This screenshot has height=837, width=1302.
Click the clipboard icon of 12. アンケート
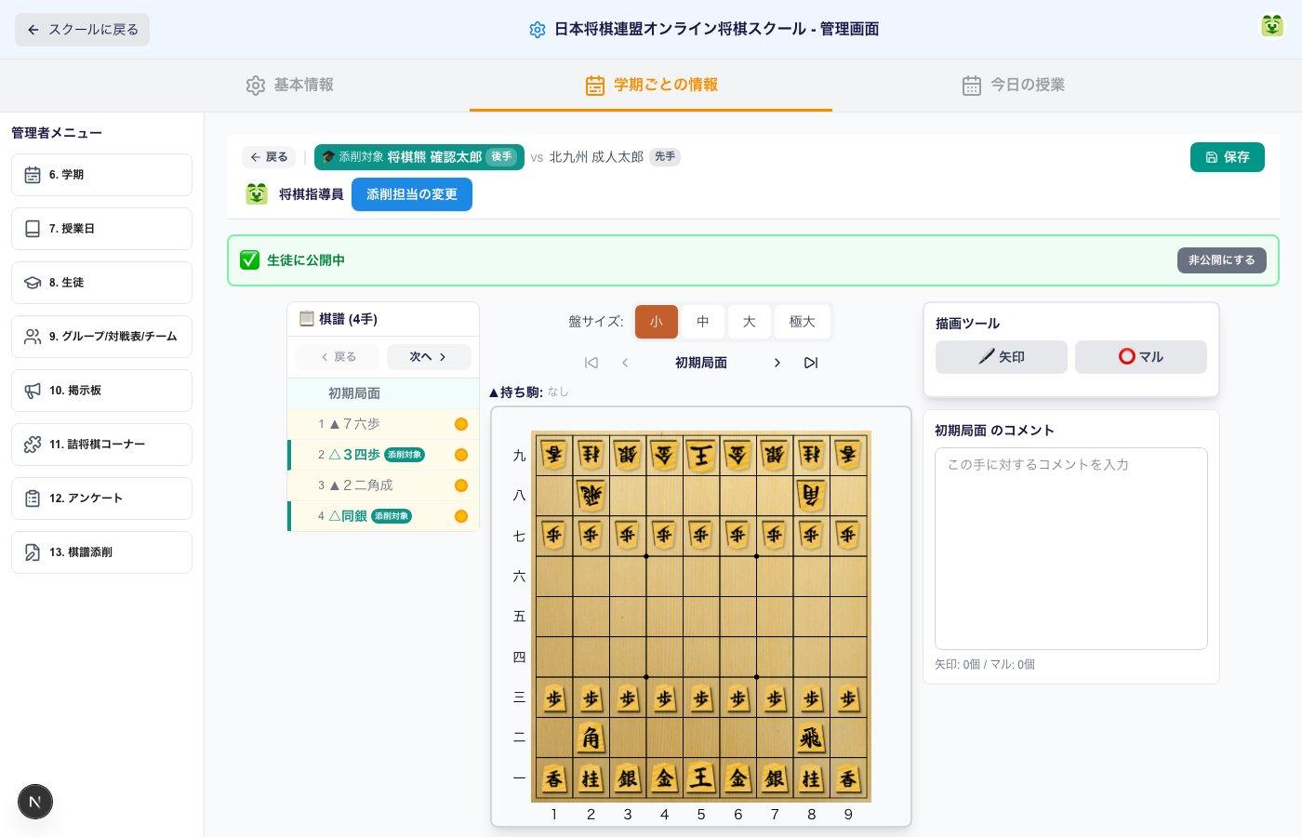tap(33, 498)
